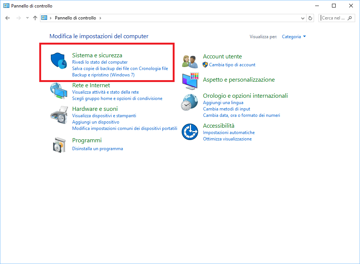The image size is (360, 264).
Task: Minimize the Pannello di controllo window
Action: 317,6
